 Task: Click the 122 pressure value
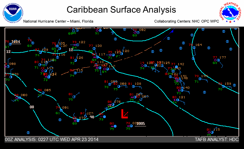[82, 42]
